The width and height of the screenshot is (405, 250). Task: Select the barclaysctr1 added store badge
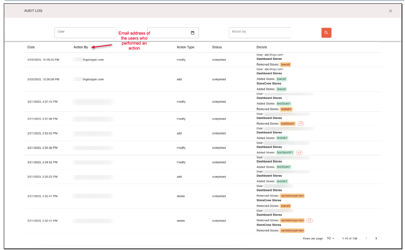point(286,152)
